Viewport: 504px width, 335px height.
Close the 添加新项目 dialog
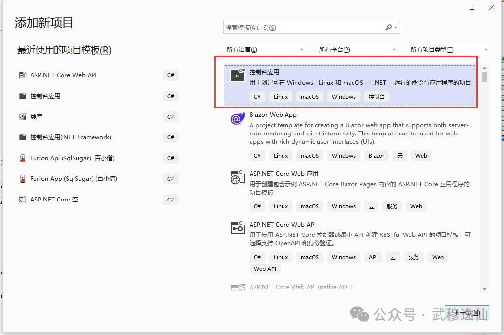tap(492, 7)
